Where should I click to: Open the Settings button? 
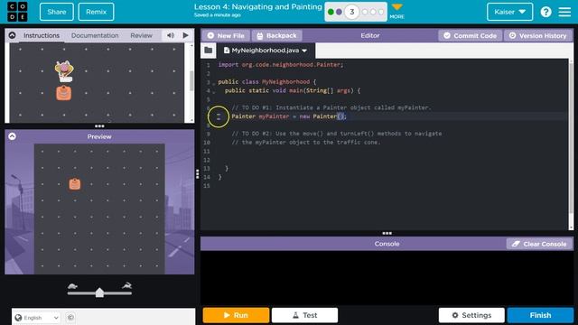471,315
